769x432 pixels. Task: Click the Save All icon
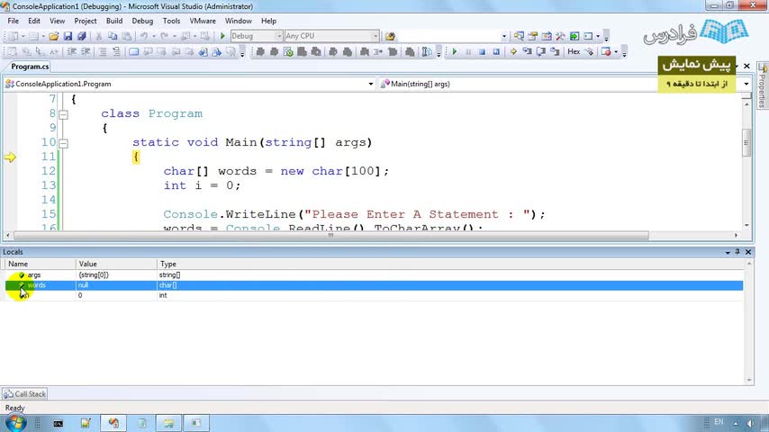tap(81, 36)
